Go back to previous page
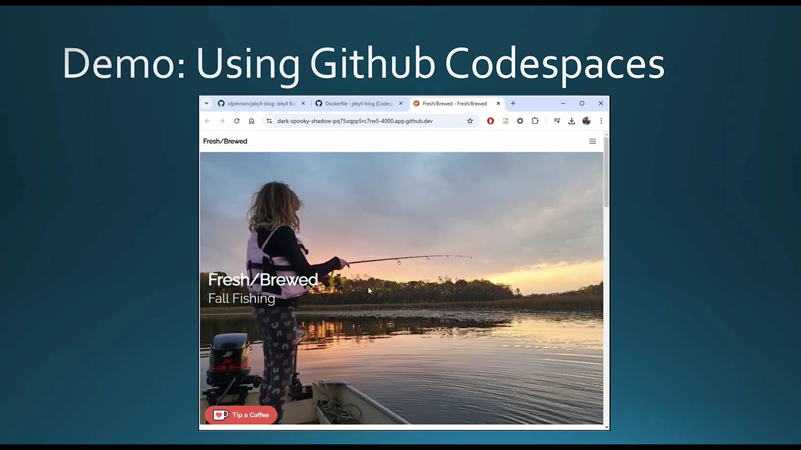The height and width of the screenshot is (450, 801). click(207, 121)
